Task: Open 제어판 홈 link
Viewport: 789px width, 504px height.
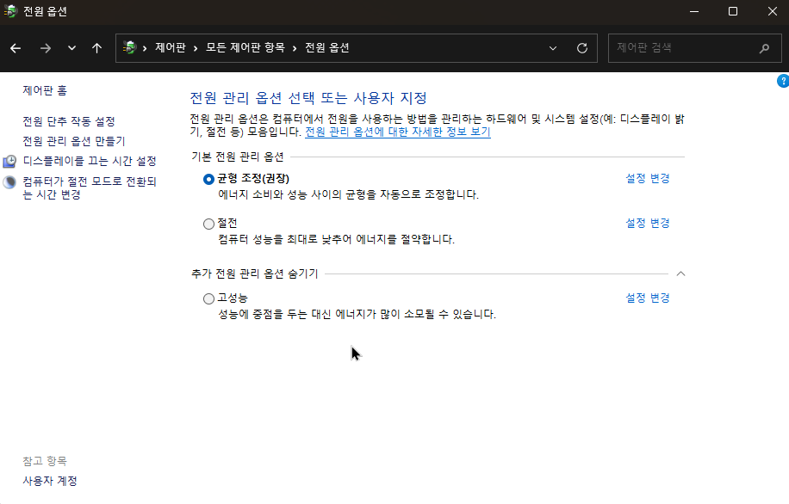Action: click(45, 90)
